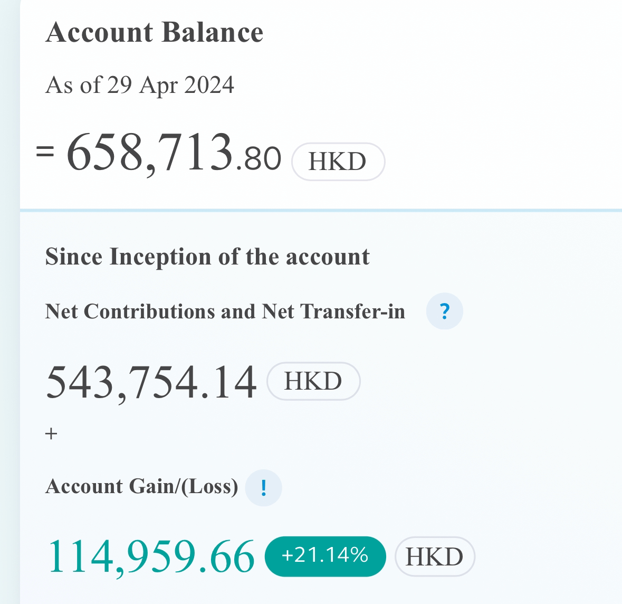Select the 543,754.14 net contributions amount
The height and width of the screenshot is (604, 622).
click(151, 382)
